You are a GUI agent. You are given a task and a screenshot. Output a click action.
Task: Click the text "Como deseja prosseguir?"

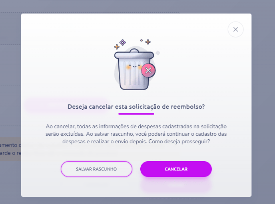[179, 141]
